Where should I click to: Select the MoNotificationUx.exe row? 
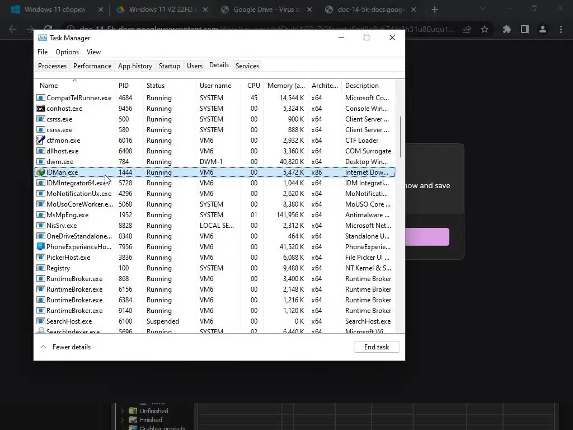pyautogui.click(x=215, y=193)
